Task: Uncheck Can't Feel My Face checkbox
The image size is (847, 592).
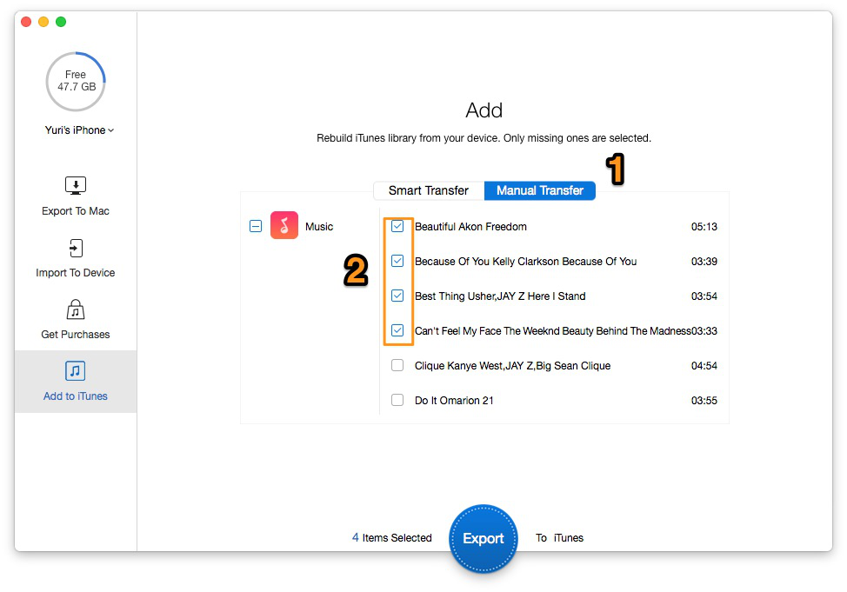Action: point(397,330)
